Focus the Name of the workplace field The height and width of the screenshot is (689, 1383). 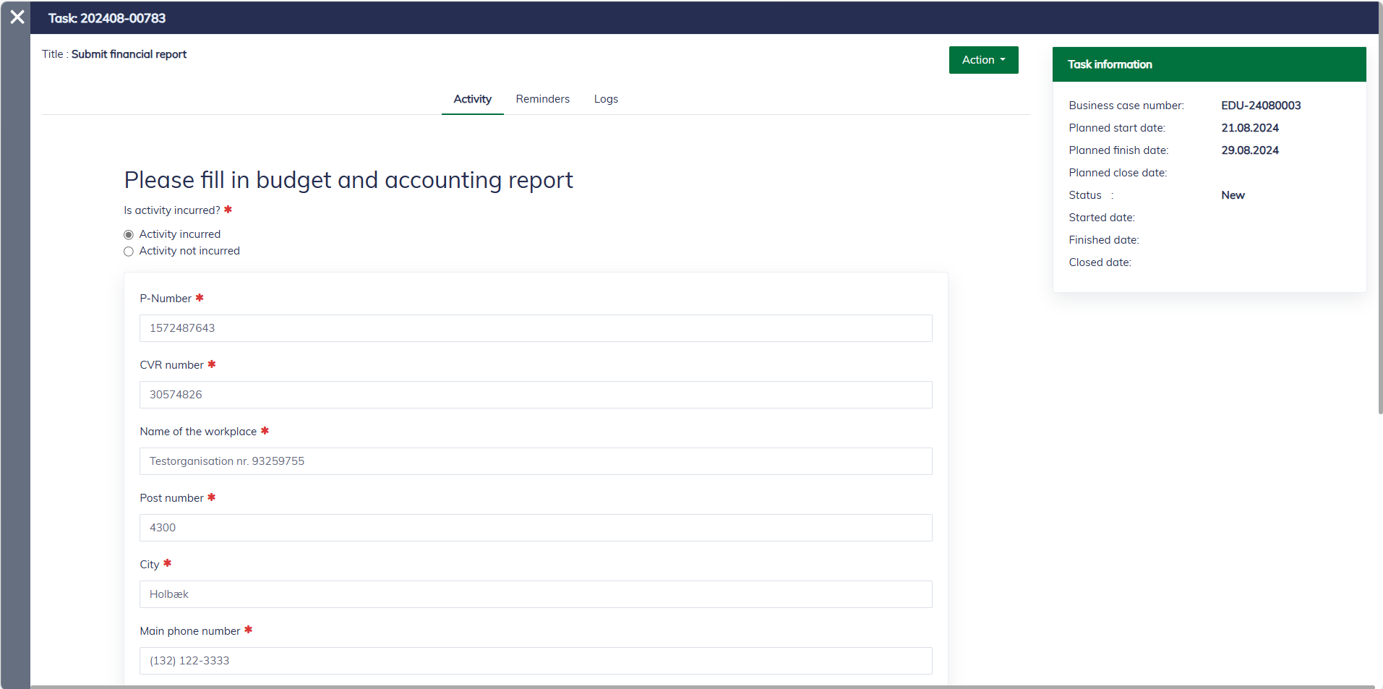click(x=535, y=461)
